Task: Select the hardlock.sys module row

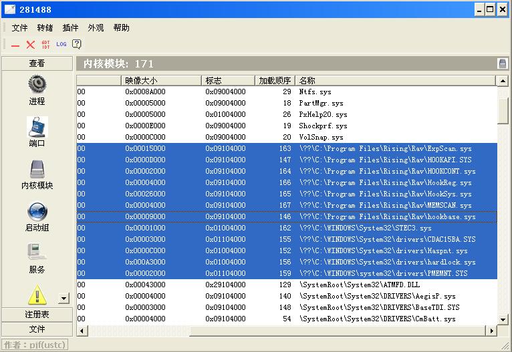Action: [287, 262]
